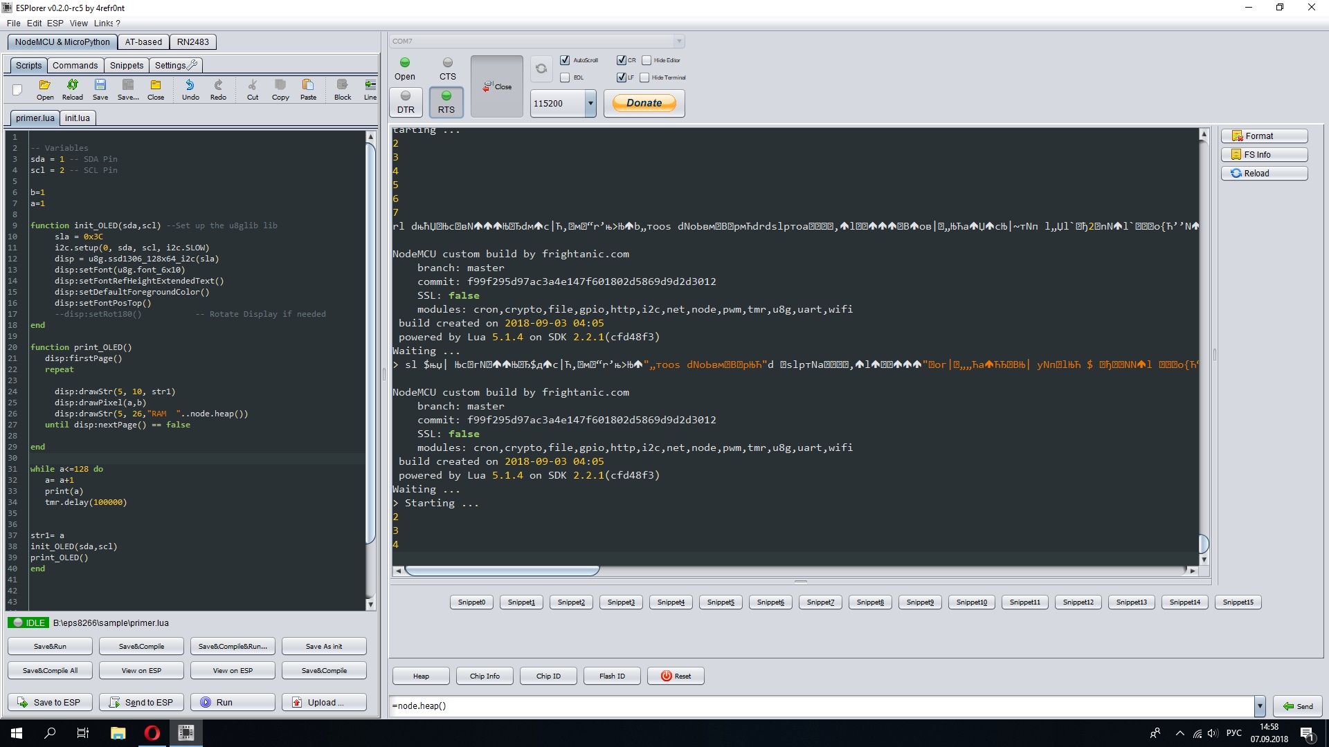The width and height of the screenshot is (1329, 747).
Task: Click the Format button in right panel
Action: 1264,136
